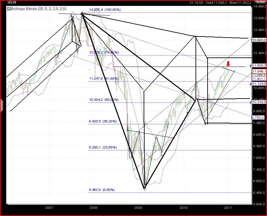
Task: Click the 2009 label on the time axis
Action: (138, 208)
